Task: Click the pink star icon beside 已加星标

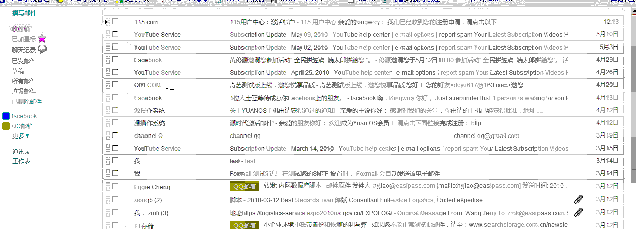Action: coord(42,39)
